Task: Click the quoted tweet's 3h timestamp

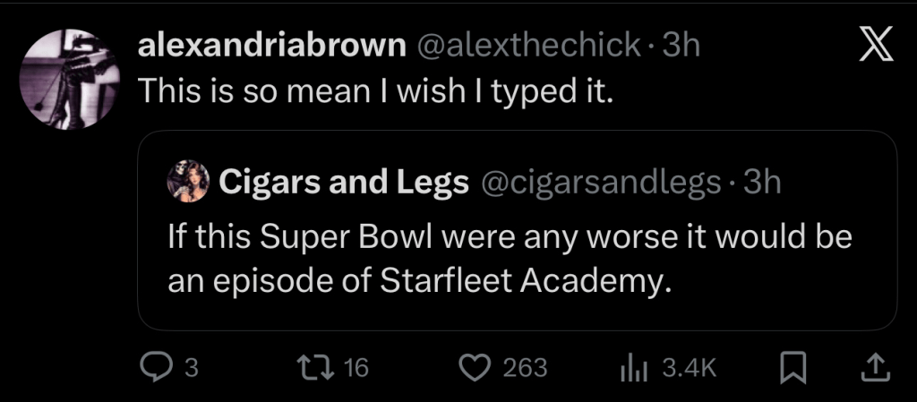Action: click(x=763, y=182)
